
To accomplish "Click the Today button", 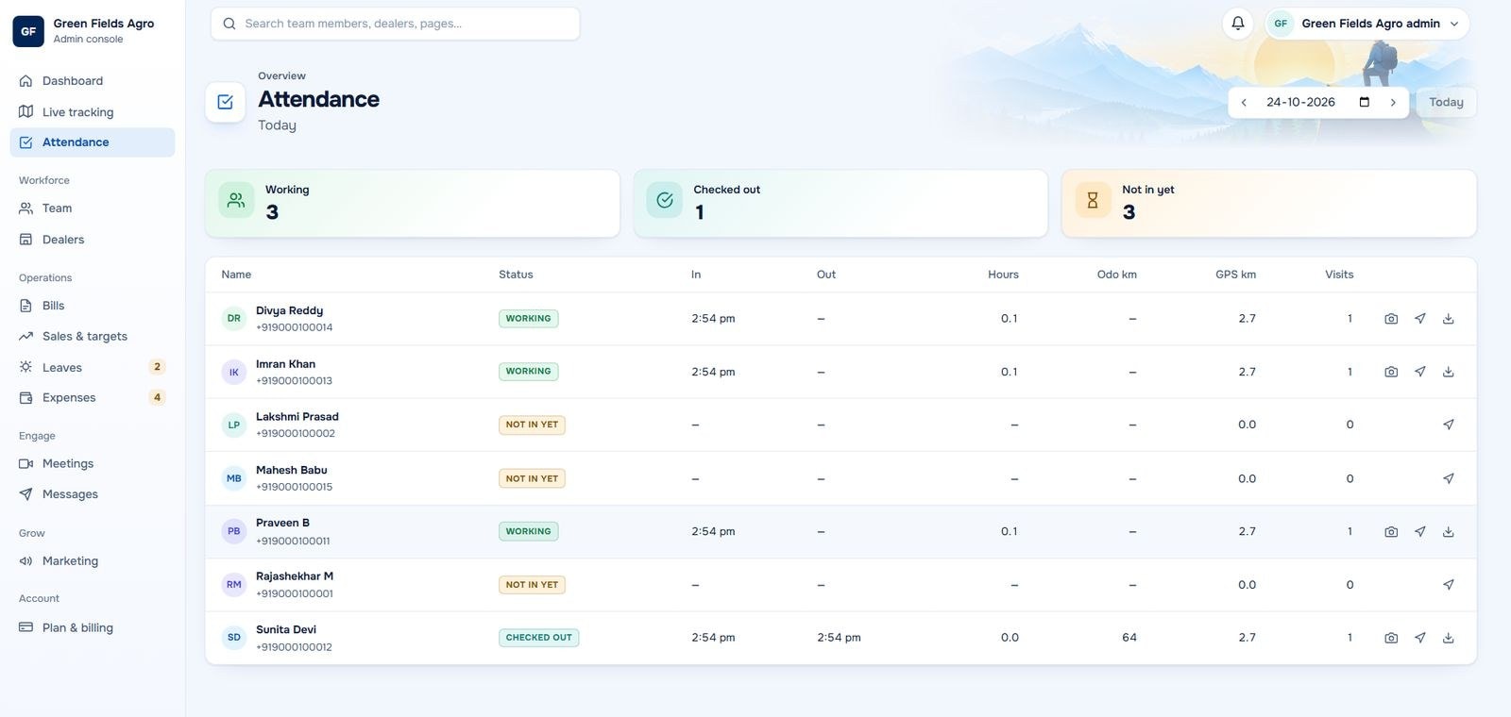I will [1446, 102].
